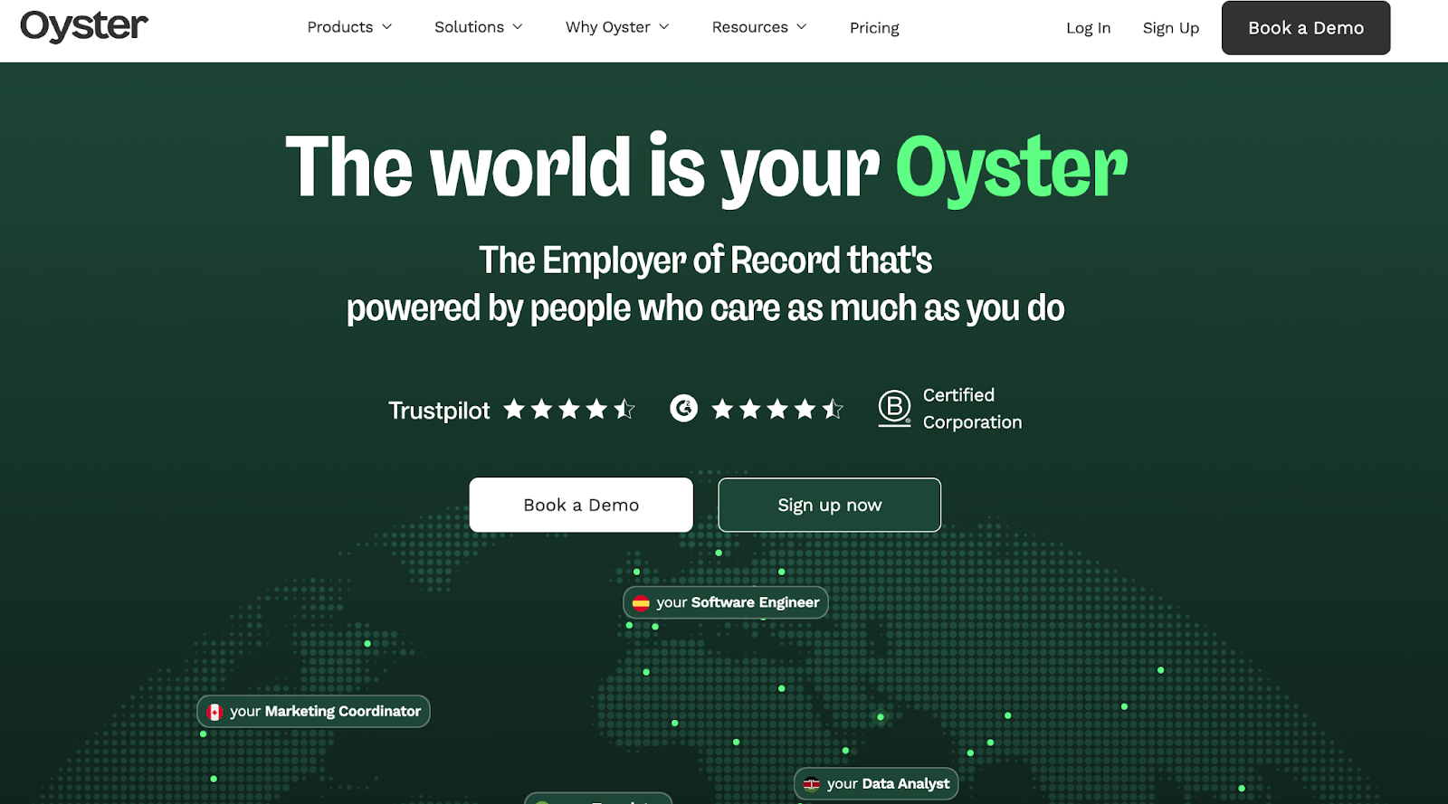Expand the Products chevron

[x=387, y=27]
